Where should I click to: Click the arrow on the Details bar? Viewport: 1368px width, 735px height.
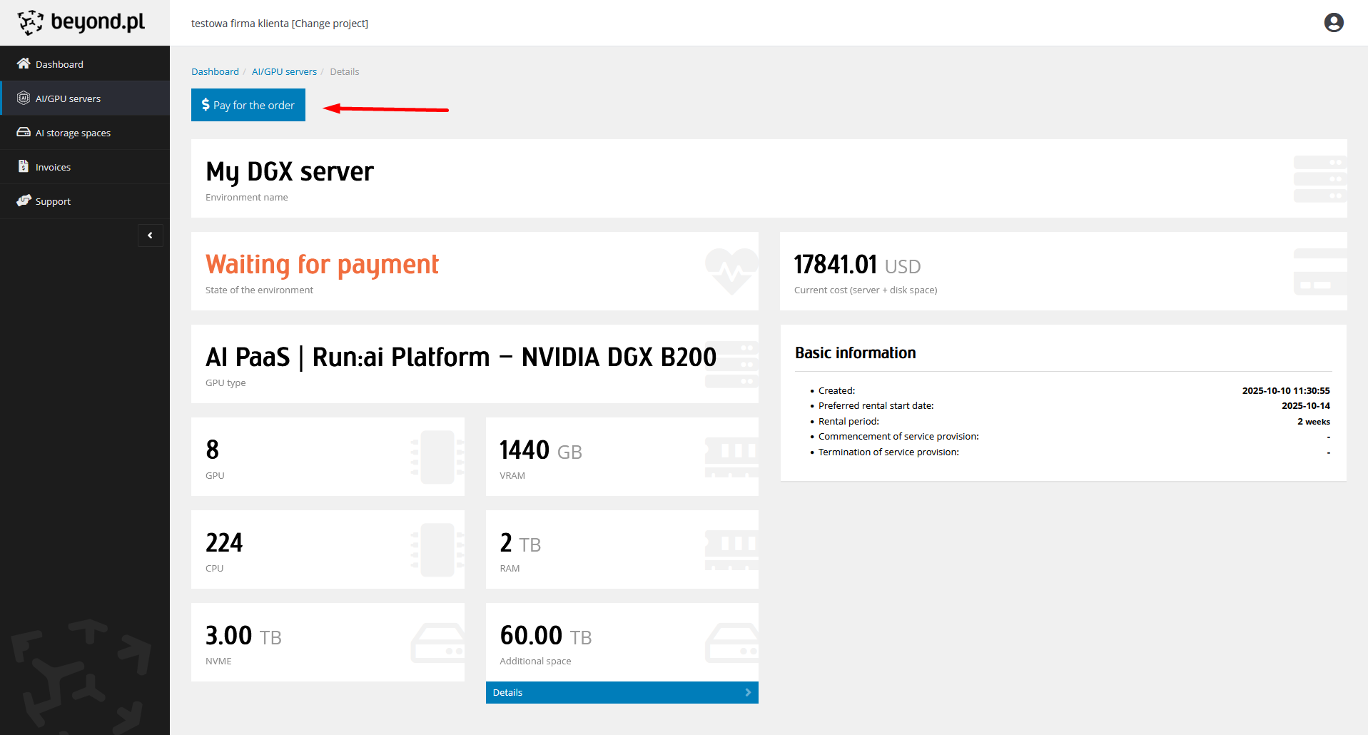tap(748, 692)
